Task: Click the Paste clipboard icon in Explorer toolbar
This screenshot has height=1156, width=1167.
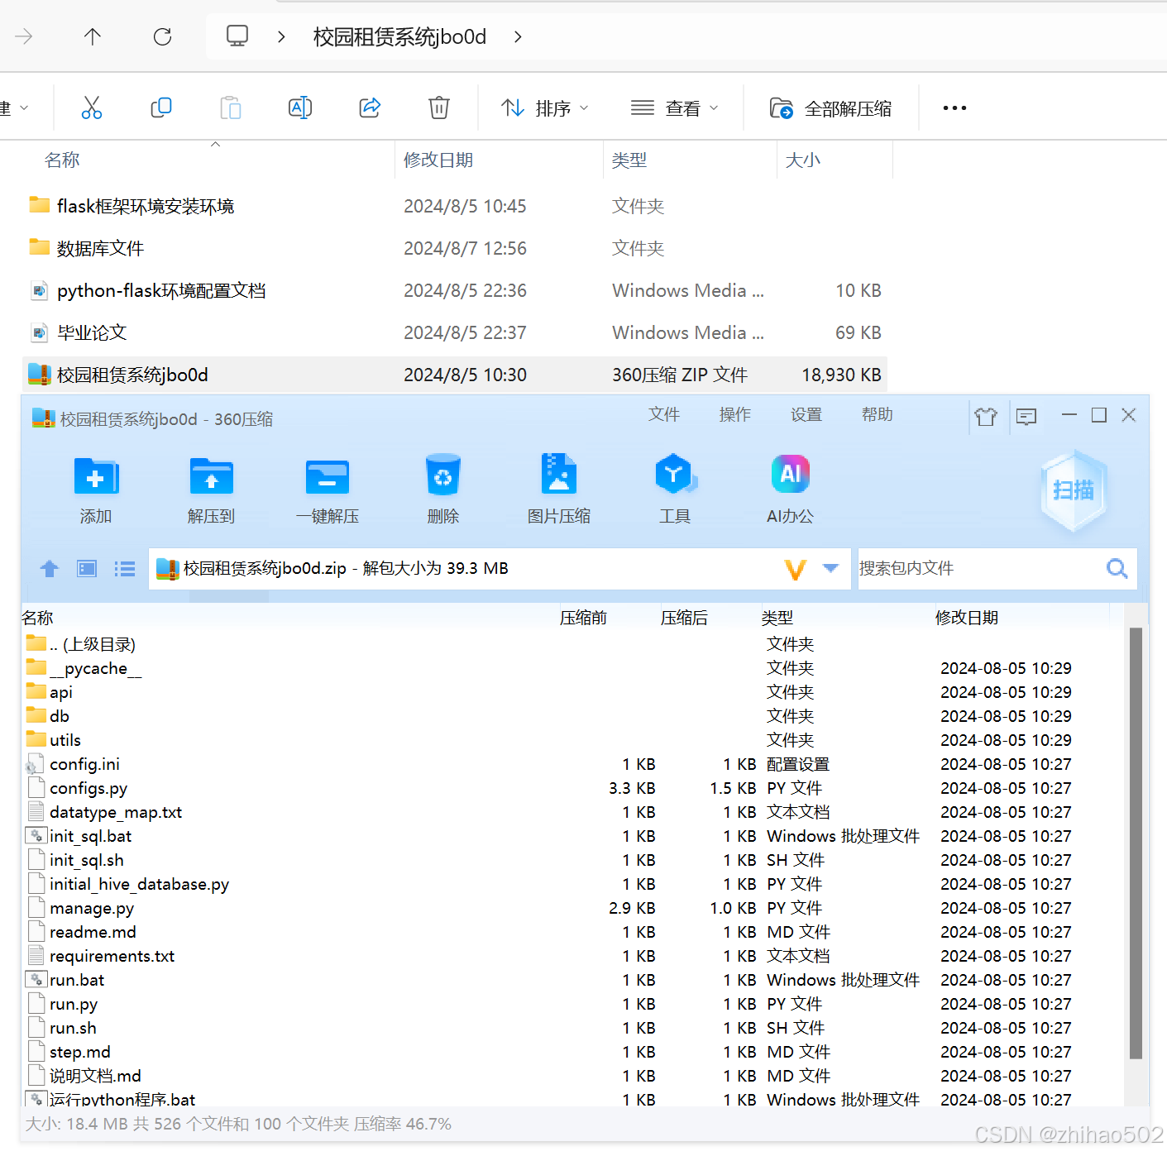Action: pyautogui.click(x=231, y=107)
